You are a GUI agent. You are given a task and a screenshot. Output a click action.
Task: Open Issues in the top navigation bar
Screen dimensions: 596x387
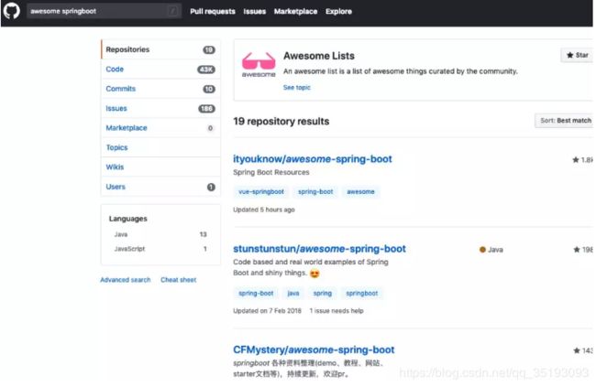[x=255, y=11]
